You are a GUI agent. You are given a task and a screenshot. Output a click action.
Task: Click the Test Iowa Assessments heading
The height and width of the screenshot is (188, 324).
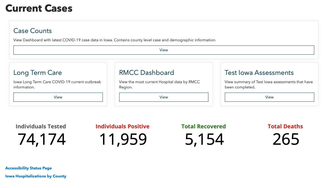259,73
